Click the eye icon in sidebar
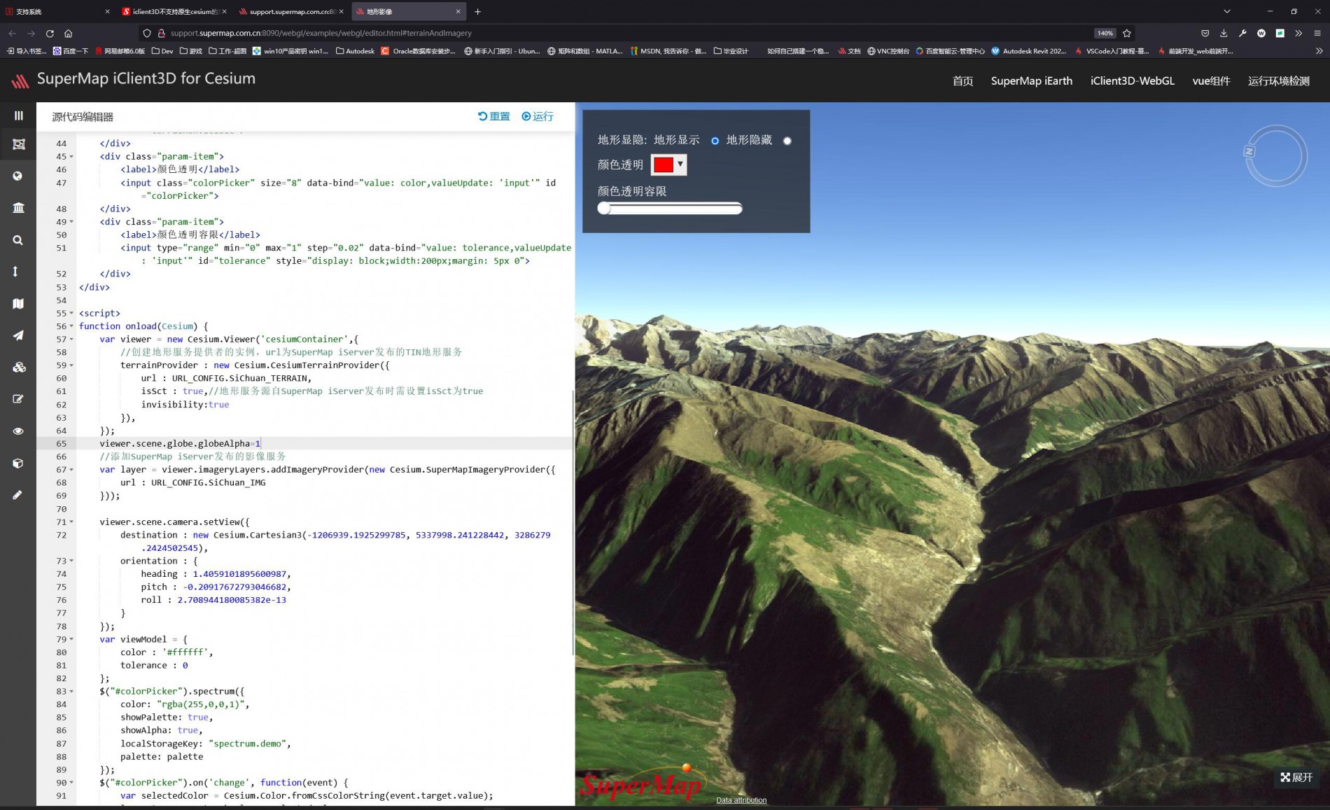Image resolution: width=1330 pixels, height=810 pixels. click(x=18, y=431)
